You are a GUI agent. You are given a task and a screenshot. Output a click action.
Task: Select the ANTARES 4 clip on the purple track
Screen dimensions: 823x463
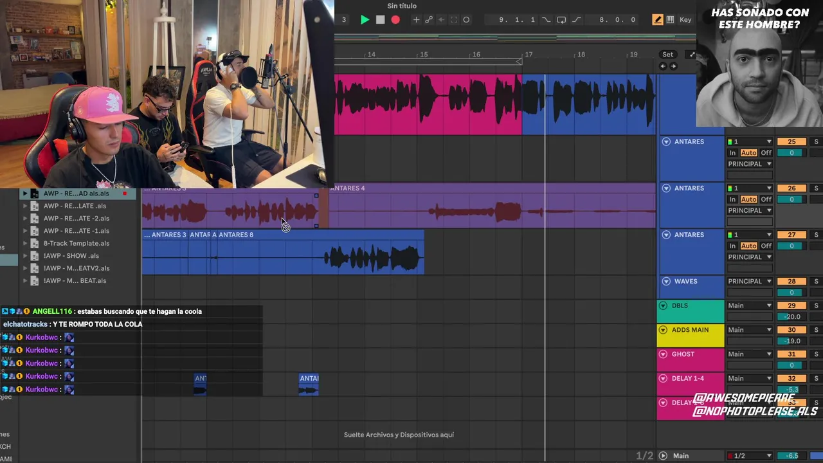click(x=492, y=206)
